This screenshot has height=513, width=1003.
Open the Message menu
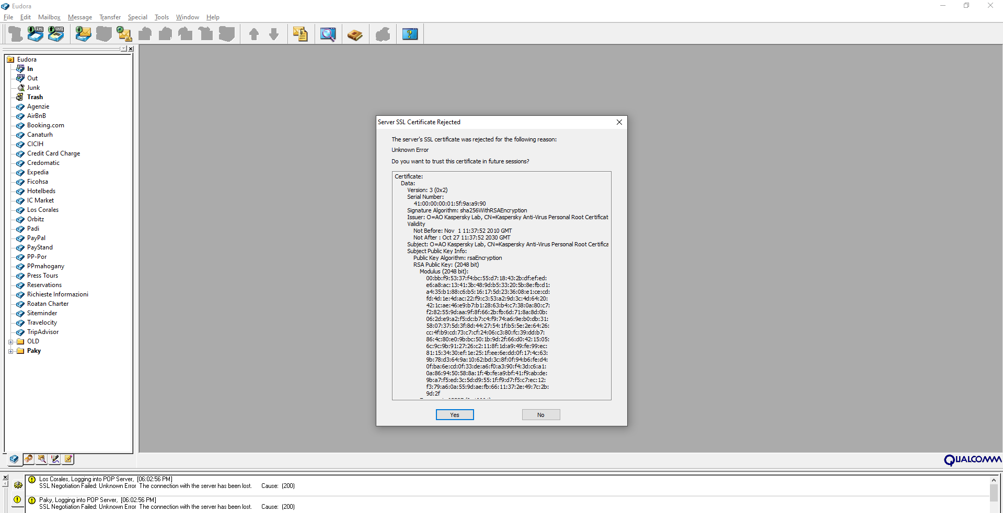point(80,17)
